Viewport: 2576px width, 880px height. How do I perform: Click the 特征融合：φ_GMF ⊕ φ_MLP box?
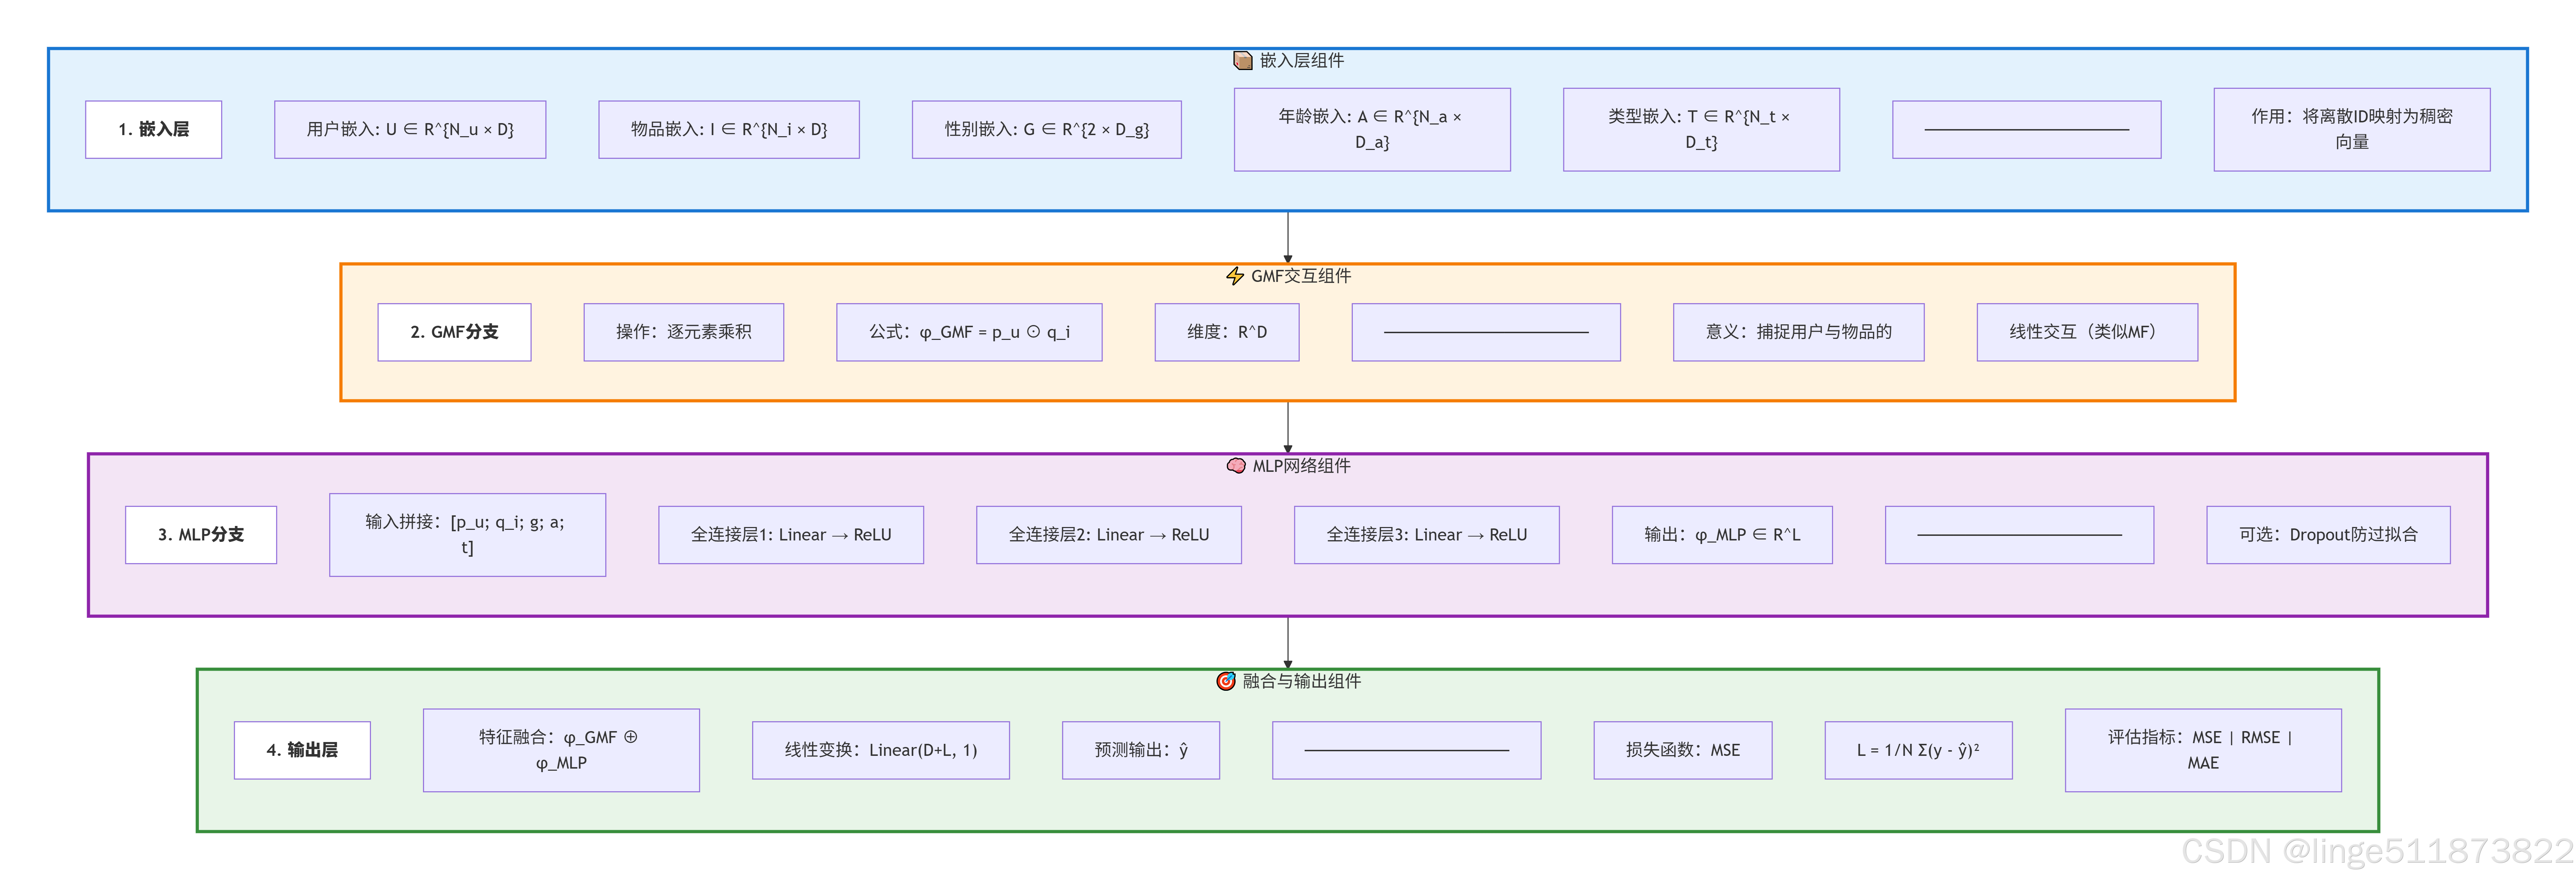(561, 750)
